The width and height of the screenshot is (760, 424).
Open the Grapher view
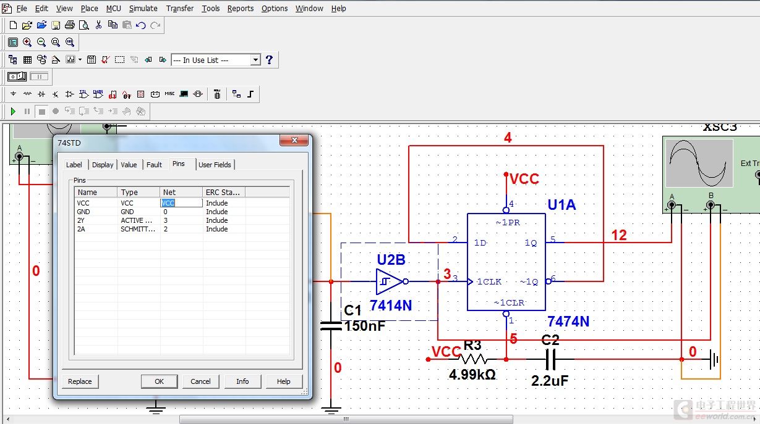tap(70, 60)
